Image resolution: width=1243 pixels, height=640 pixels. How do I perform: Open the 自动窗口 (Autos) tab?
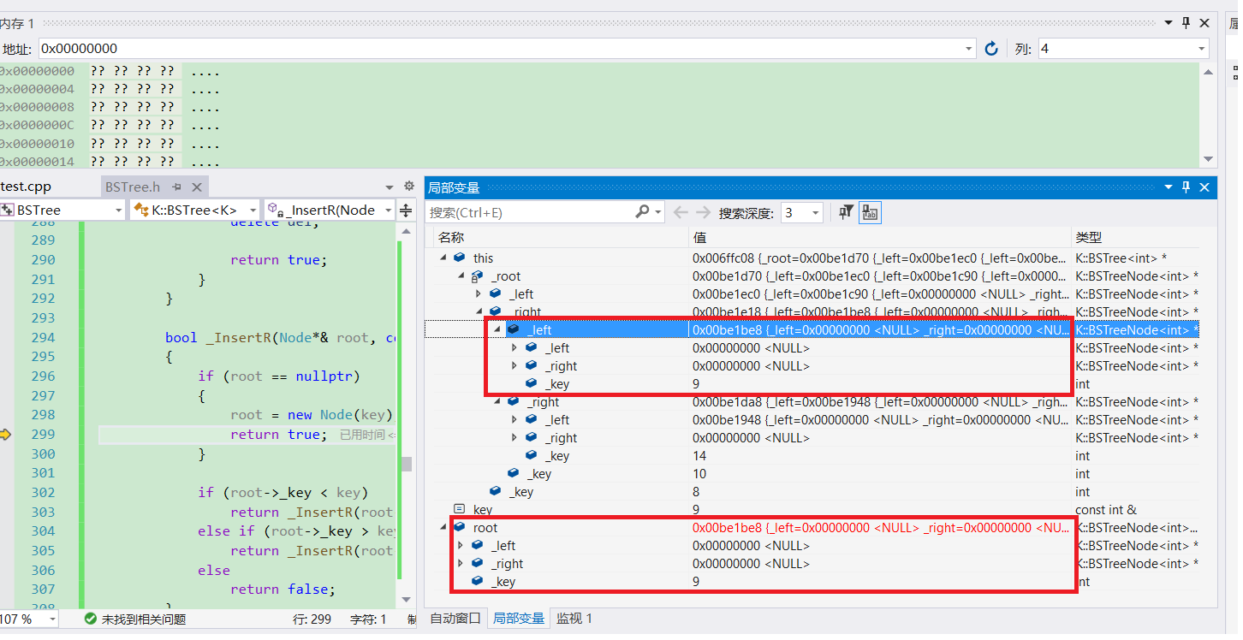455,618
